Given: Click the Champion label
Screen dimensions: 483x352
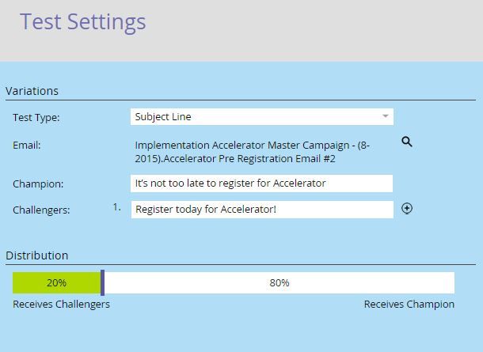Looking at the screenshot, I should point(38,184).
